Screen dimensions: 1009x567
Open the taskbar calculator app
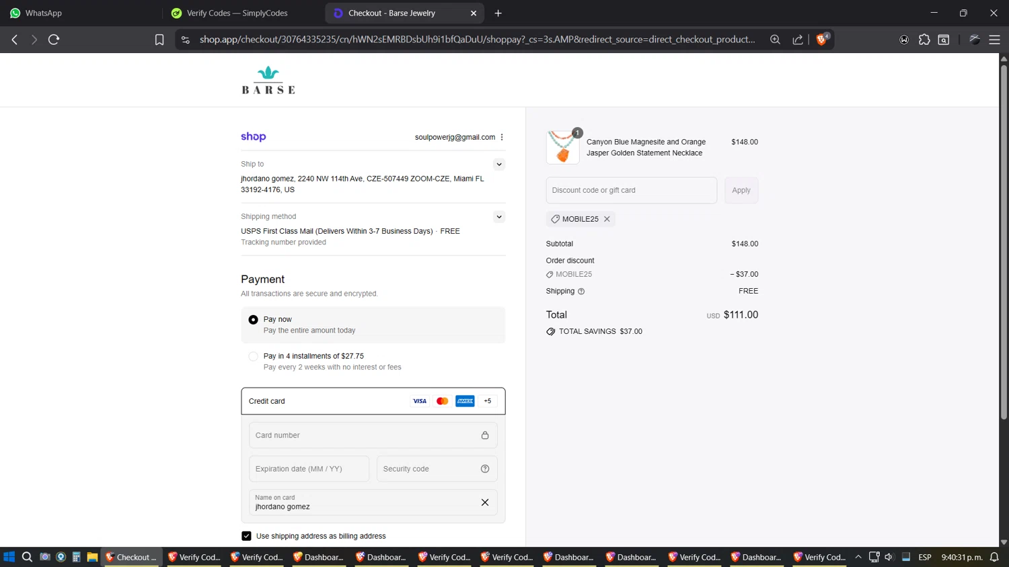tap(76, 557)
